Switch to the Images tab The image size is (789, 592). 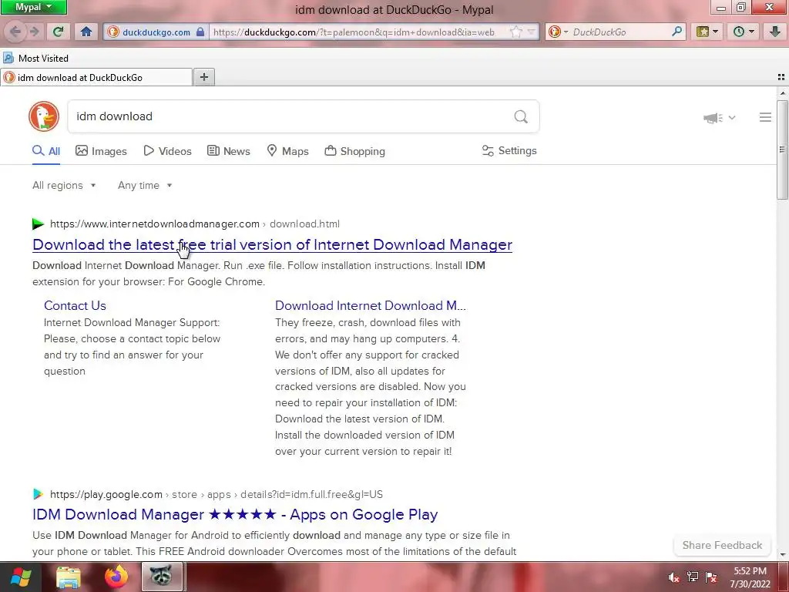[101, 151]
